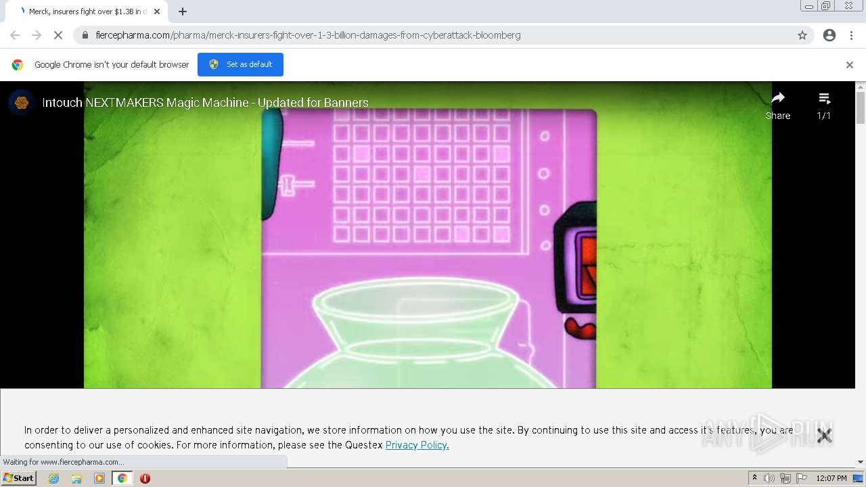
Task: Open the Questex Privacy Policy link
Action: pos(417,445)
